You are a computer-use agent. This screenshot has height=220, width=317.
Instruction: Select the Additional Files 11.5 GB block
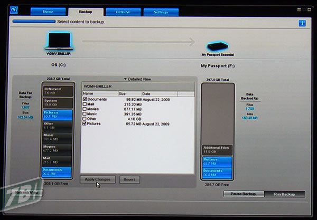click(x=217, y=150)
